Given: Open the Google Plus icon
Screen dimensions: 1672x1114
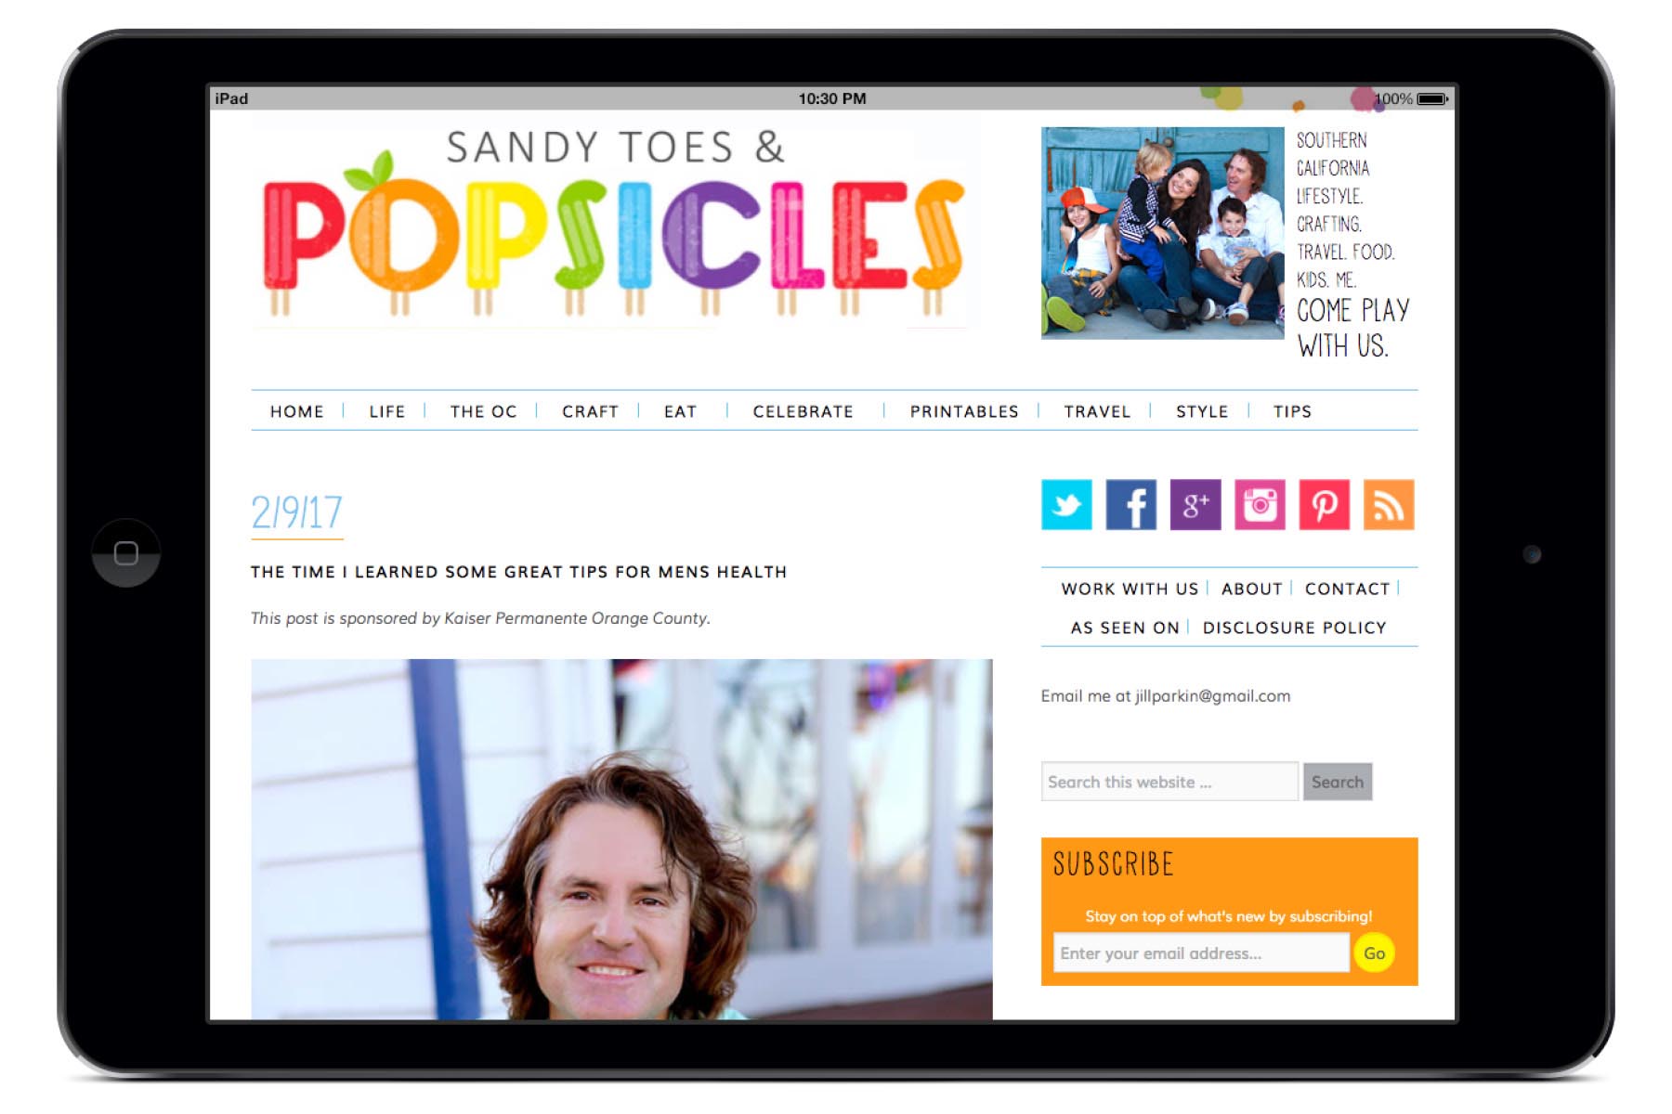Looking at the screenshot, I should pyautogui.click(x=1195, y=505).
